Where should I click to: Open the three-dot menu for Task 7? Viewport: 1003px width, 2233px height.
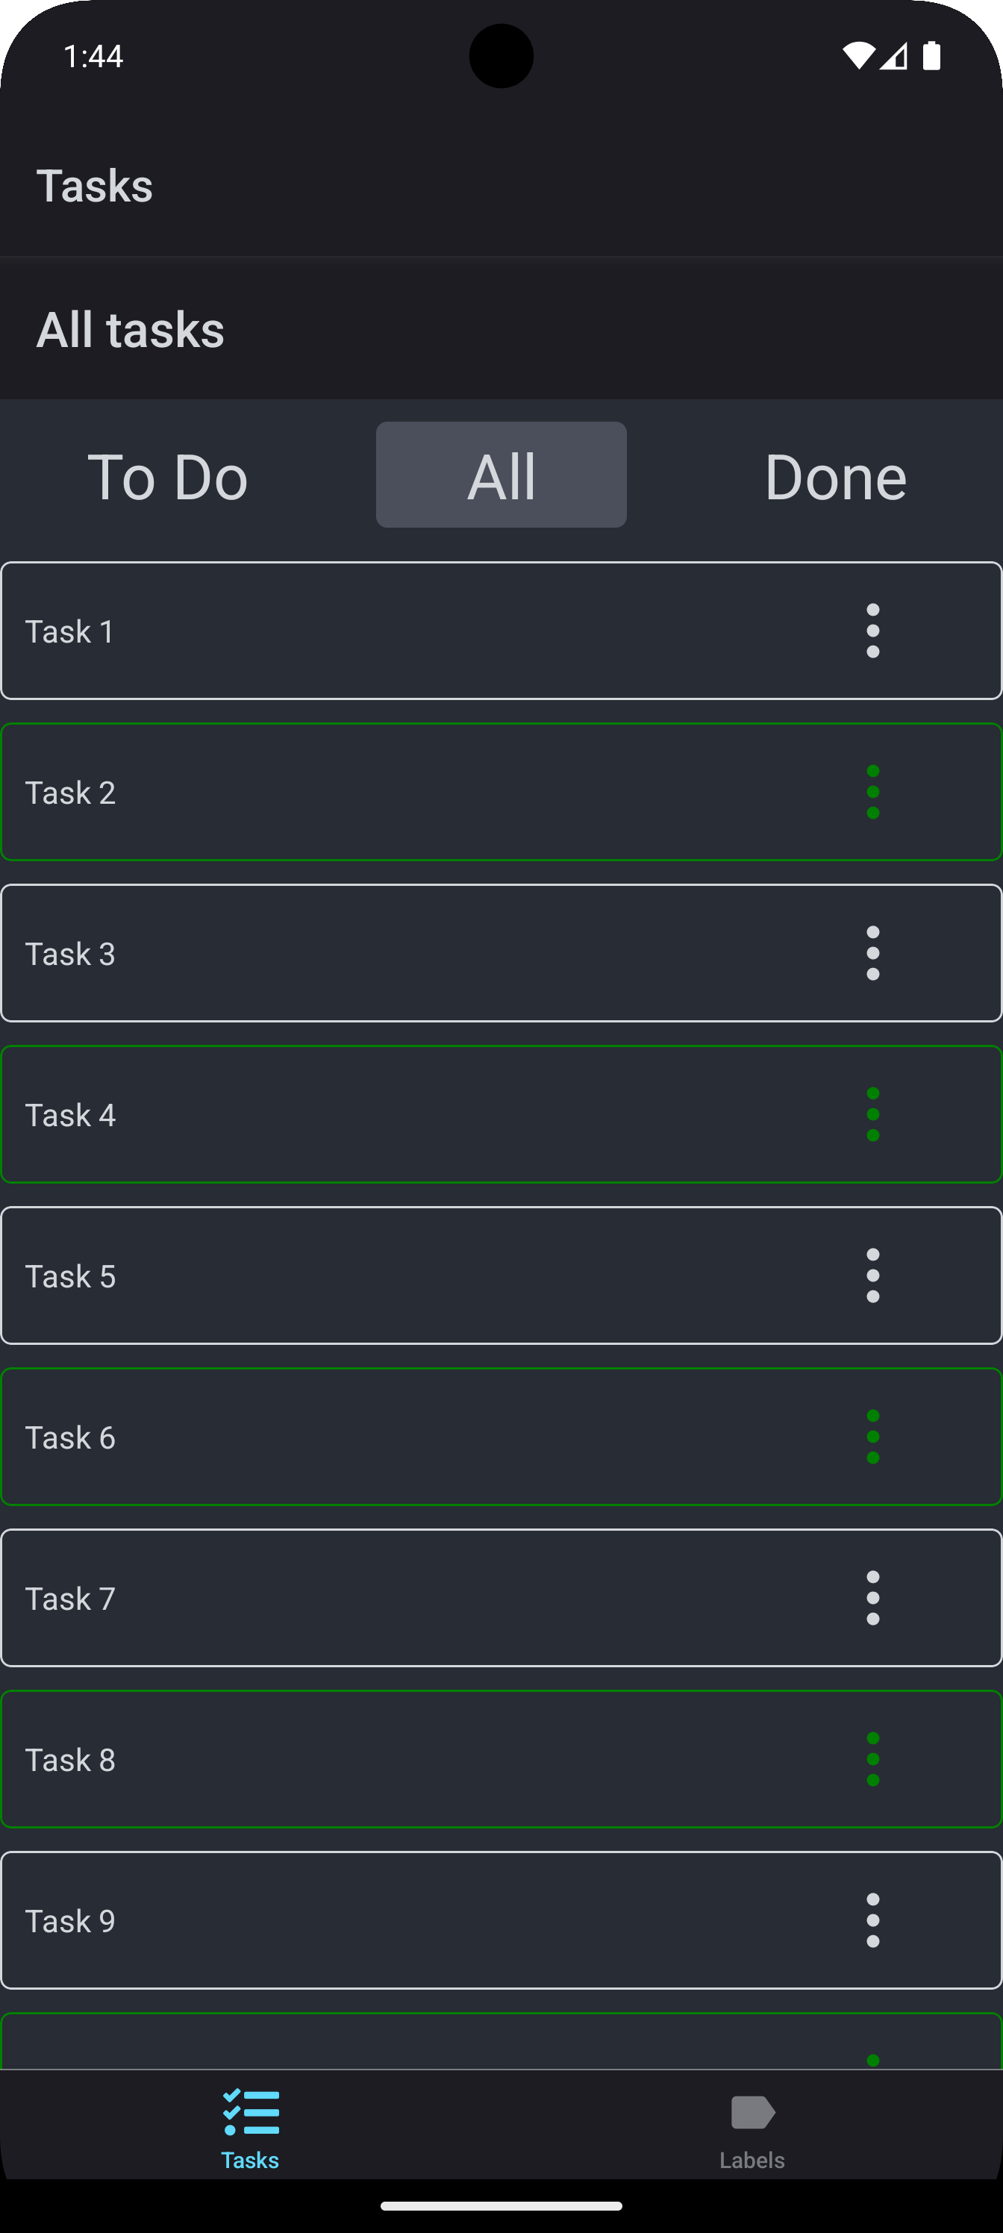pyautogui.click(x=872, y=1599)
